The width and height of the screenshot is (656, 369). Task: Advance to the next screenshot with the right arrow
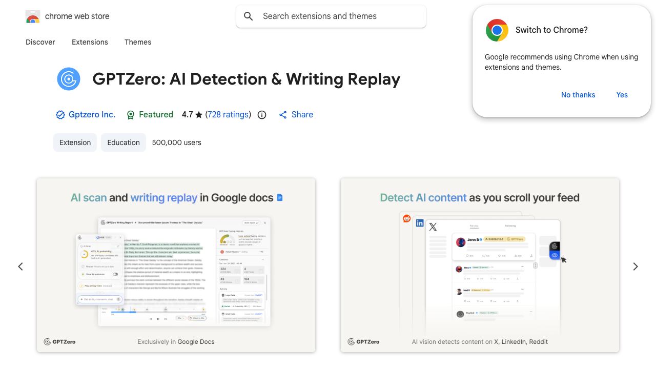(x=635, y=266)
